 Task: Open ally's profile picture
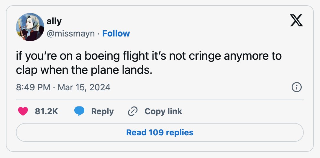(x=30, y=27)
